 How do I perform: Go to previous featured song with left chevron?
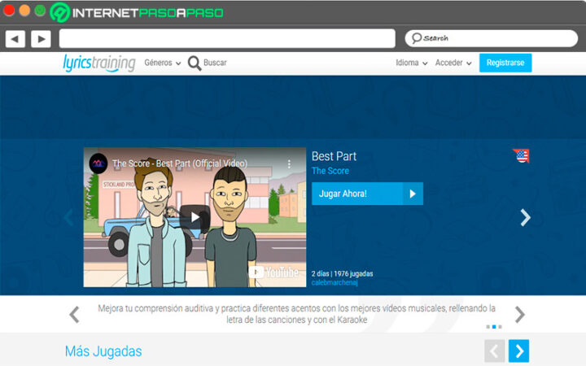coord(68,217)
